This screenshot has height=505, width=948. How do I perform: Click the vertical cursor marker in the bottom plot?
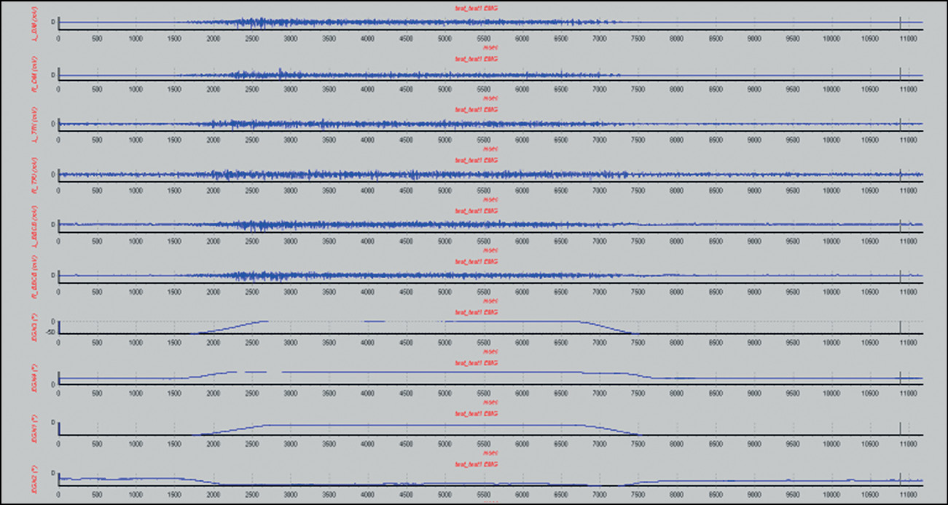[x=900, y=480]
